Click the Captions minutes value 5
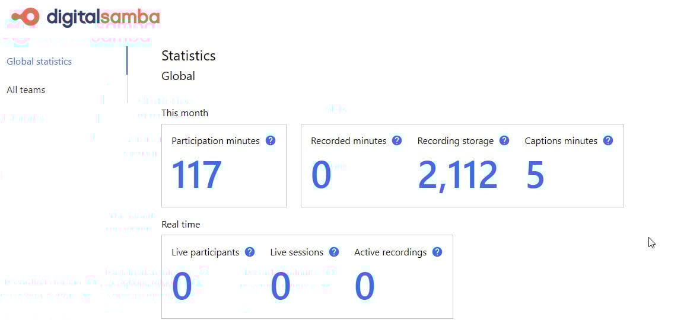This screenshot has width=687, height=320. click(535, 175)
